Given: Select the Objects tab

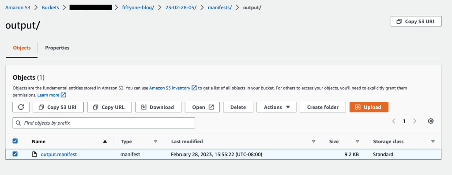Looking at the screenshot, I should tap(22, 48).
